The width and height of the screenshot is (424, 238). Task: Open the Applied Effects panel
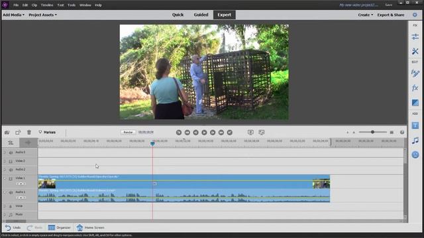pyautogui.click(x=415, y=73)
